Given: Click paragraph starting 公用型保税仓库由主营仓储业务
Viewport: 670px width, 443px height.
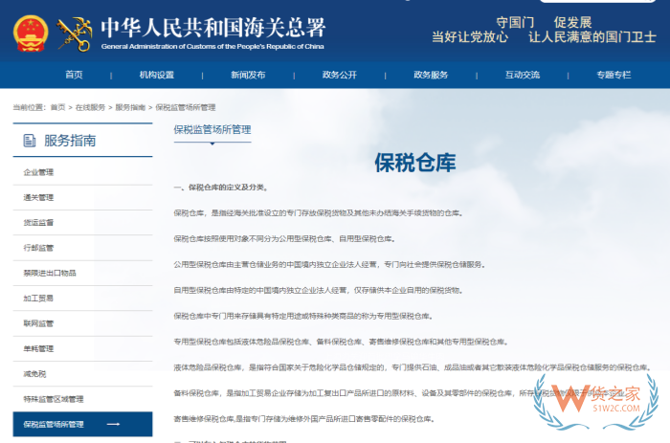Looking at the screenshot, I should pyautogui.click(x=329, y=264).
